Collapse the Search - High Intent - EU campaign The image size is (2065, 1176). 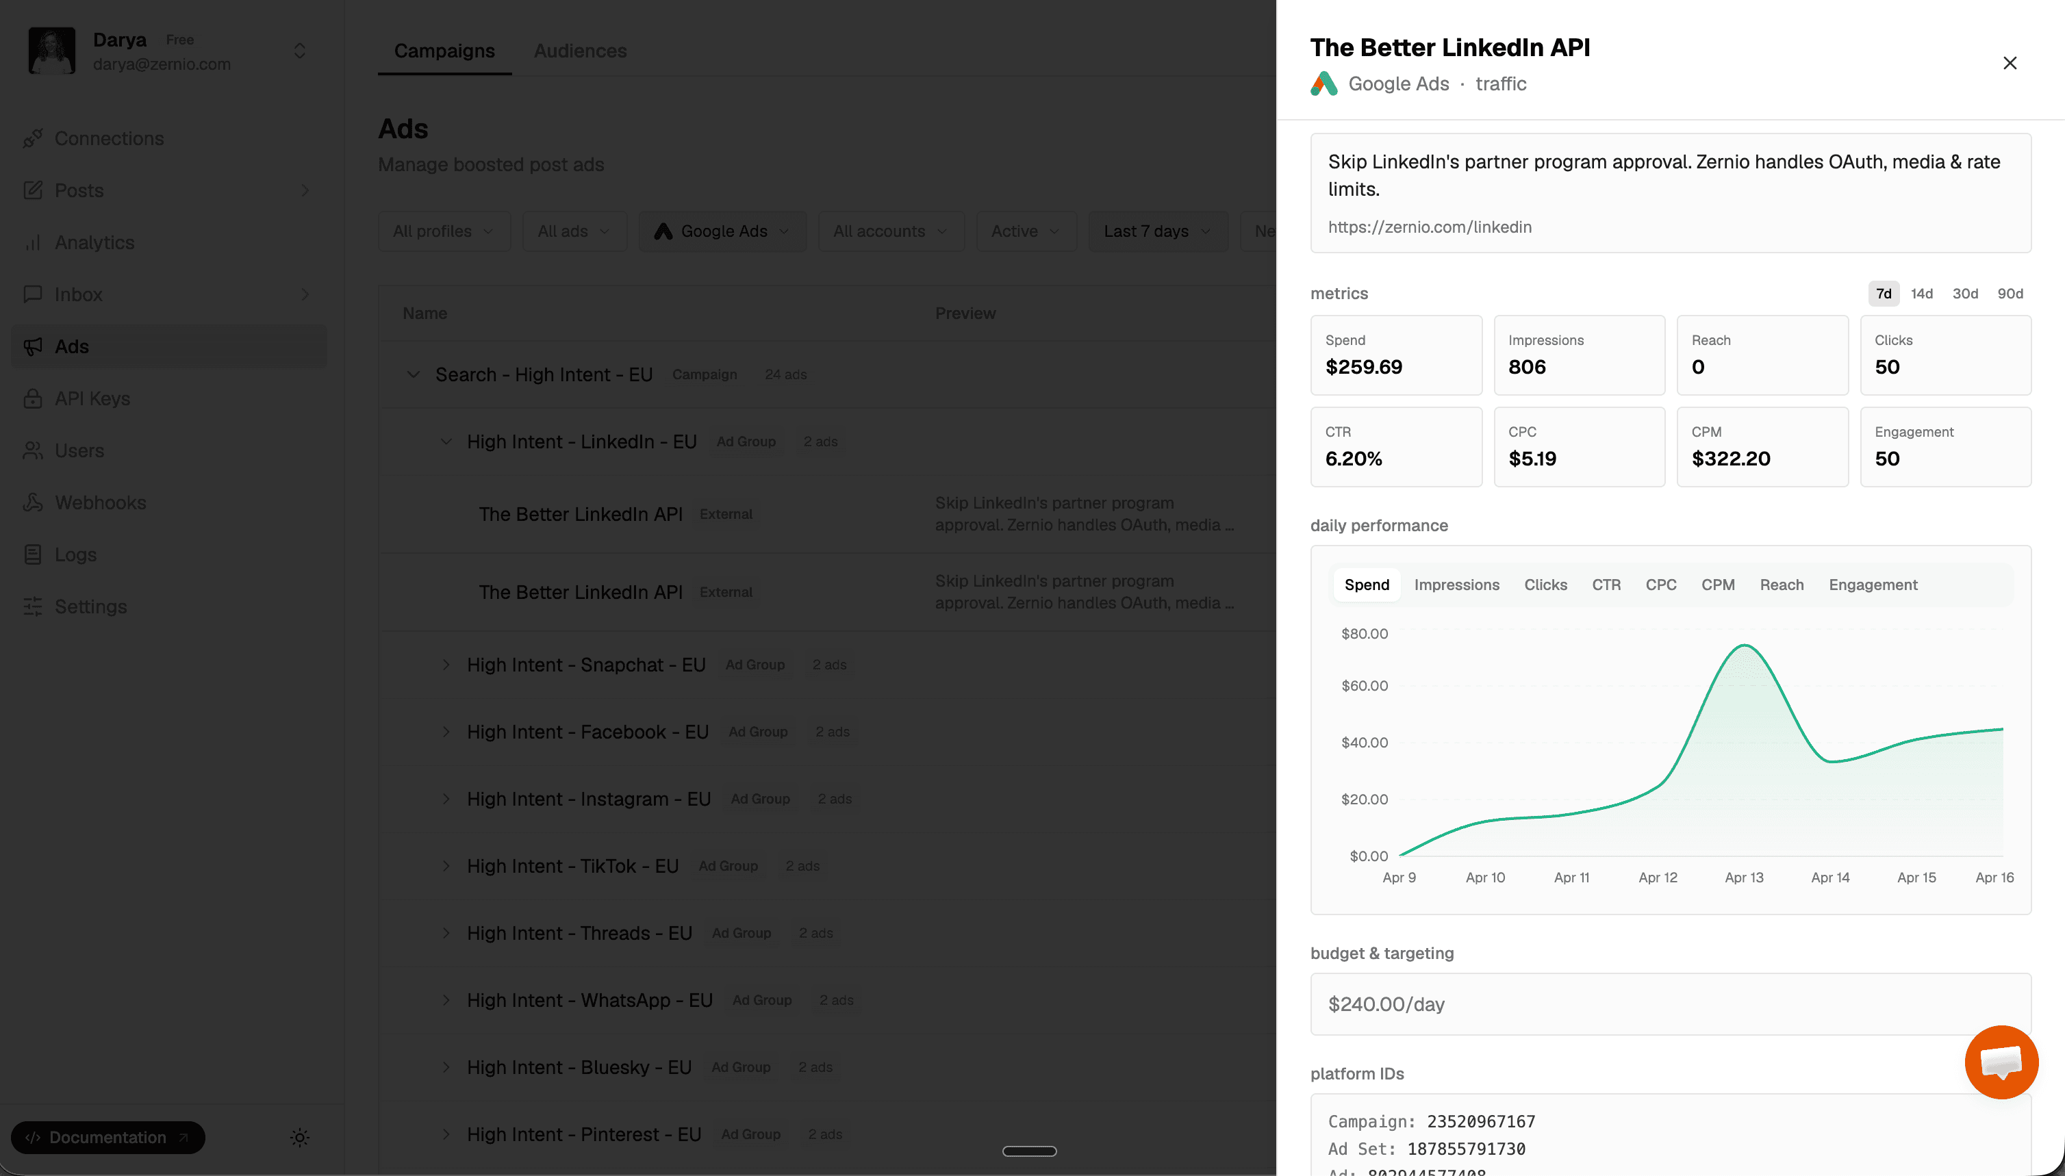pos(413,374)
